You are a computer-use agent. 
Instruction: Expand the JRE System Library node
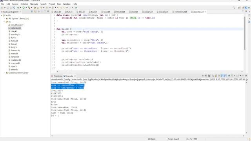point(4,18)
